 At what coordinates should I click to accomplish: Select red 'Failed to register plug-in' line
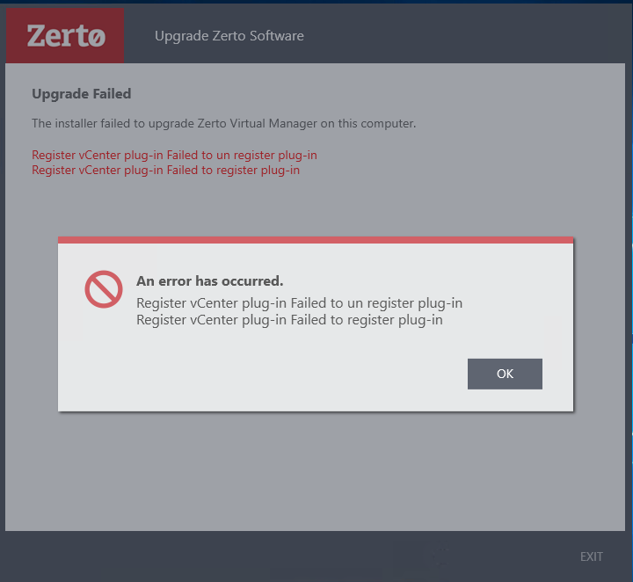click(166, 171)
